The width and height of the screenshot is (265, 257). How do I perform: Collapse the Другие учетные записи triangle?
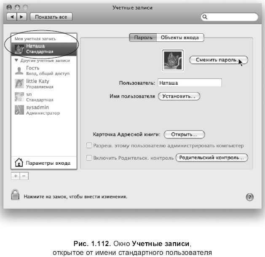point(16,60)
